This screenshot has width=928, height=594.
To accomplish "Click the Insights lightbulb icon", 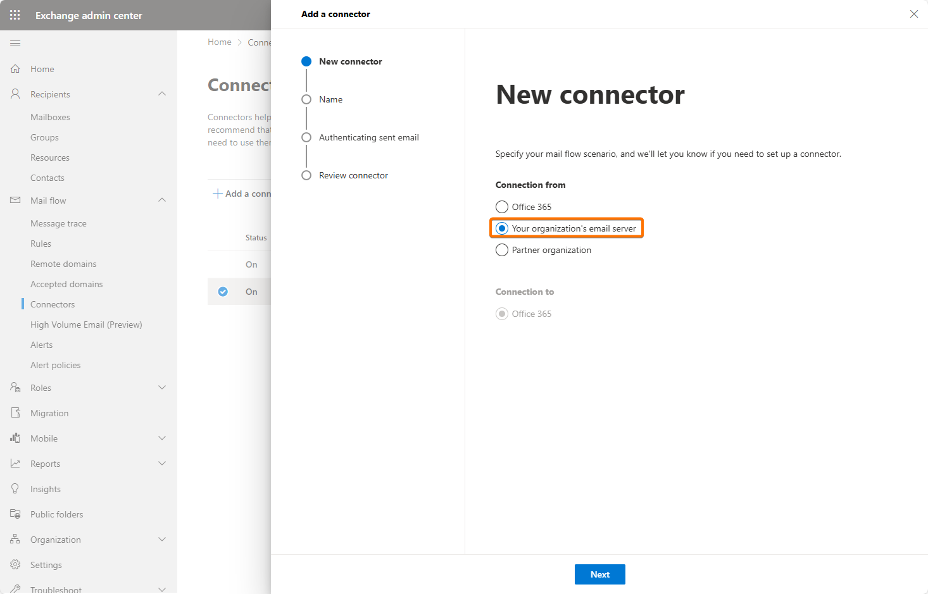I will tap(15, 489).
